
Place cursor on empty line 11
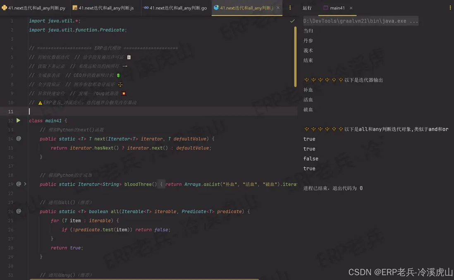point(162,112)
